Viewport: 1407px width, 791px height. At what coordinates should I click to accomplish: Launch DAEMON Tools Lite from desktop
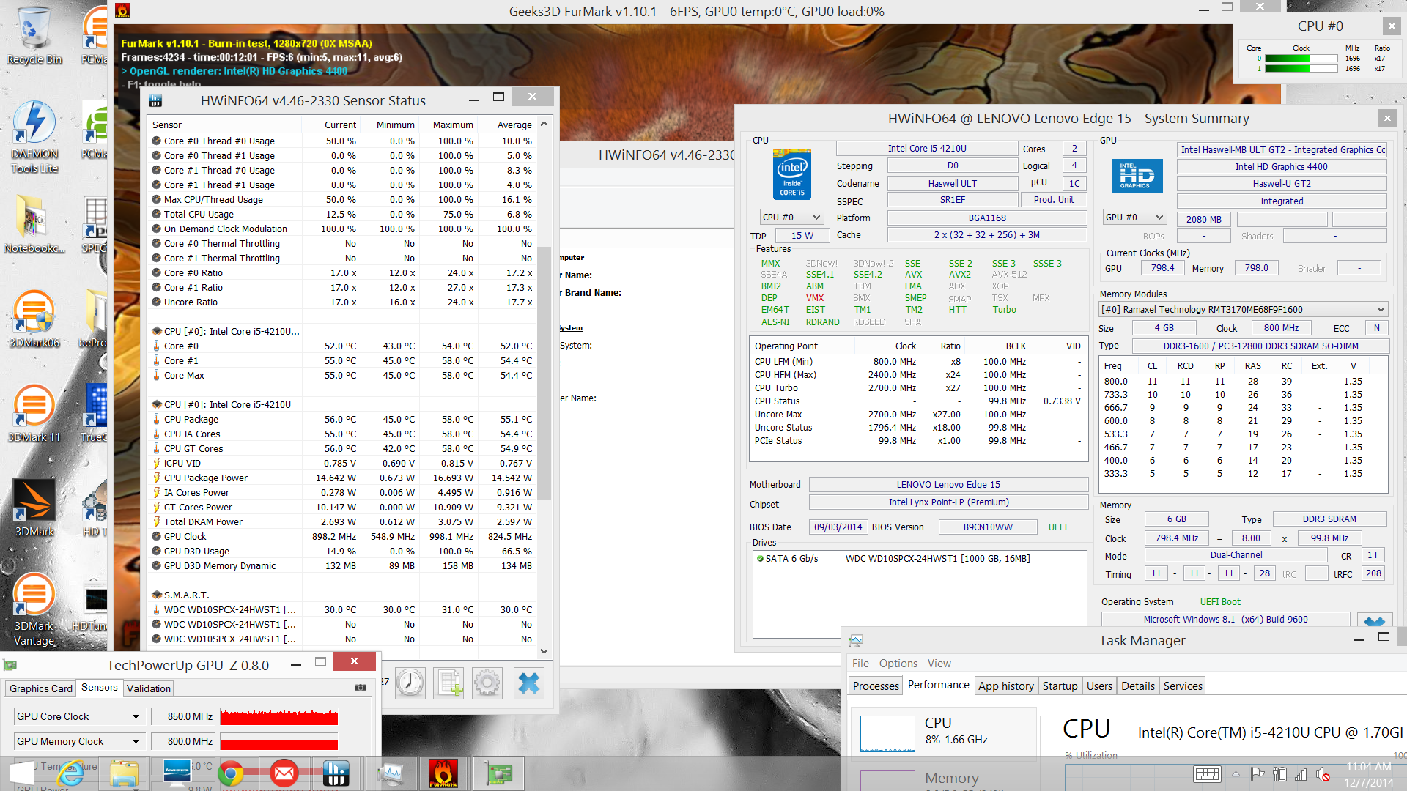pyautogui.click(x=34, y=137)
